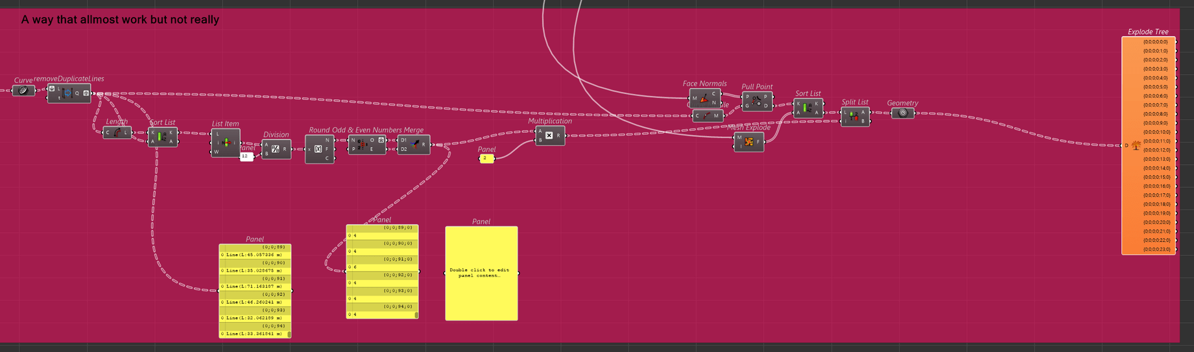Viewport: 1194px width, 352px height.
Task: Click the Split List component icon
Action: (854, 117)
